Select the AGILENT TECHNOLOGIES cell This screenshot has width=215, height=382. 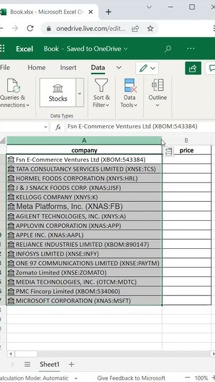tap(84, 216)
